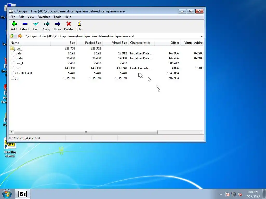Select the .rsrc folder name
The height and width of the screenshot is (199, 266).
click(x=18, y=48)
